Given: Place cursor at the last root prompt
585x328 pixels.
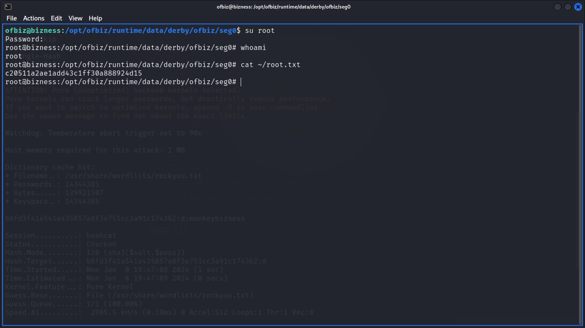Looking at the screenshot, I should click(241, 82).
